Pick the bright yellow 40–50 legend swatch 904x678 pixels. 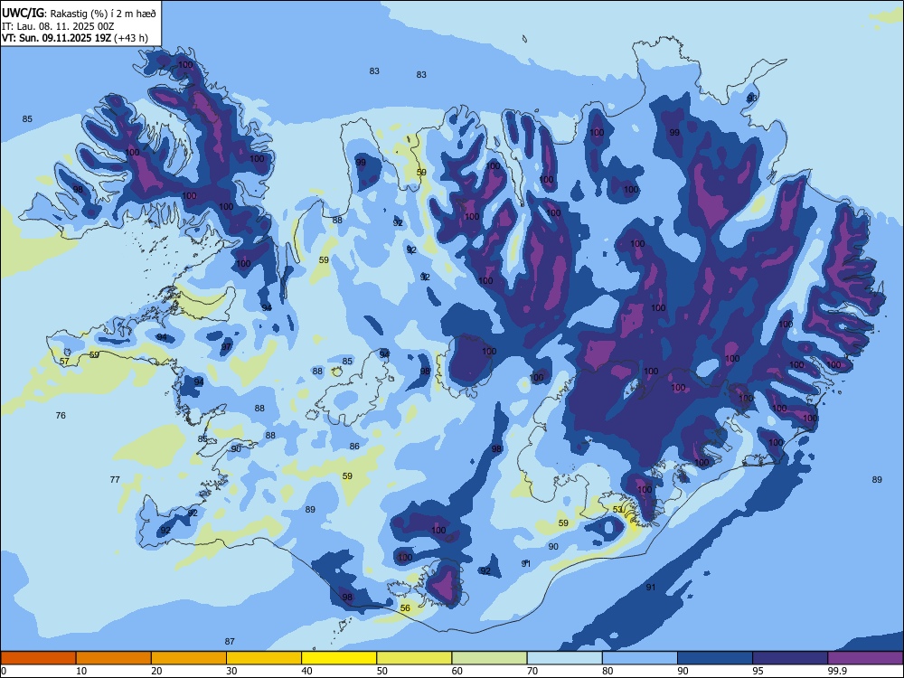339,658
